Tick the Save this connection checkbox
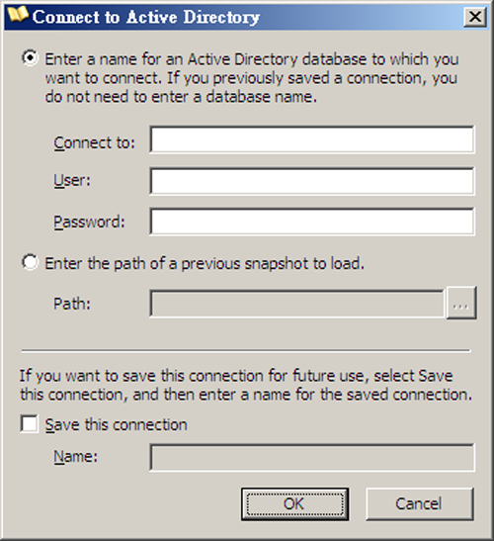 tap(29, 423)
